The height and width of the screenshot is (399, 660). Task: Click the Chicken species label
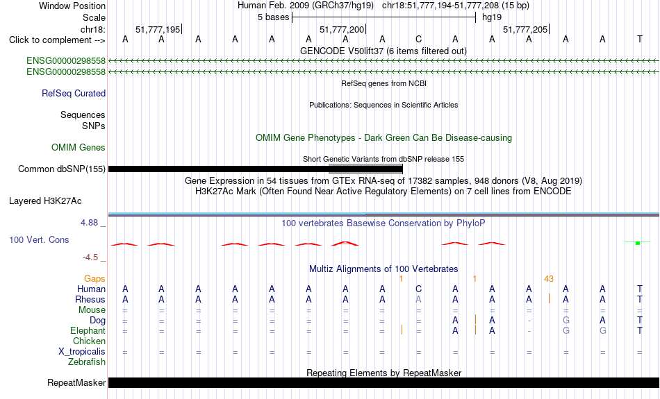(89, 341)
